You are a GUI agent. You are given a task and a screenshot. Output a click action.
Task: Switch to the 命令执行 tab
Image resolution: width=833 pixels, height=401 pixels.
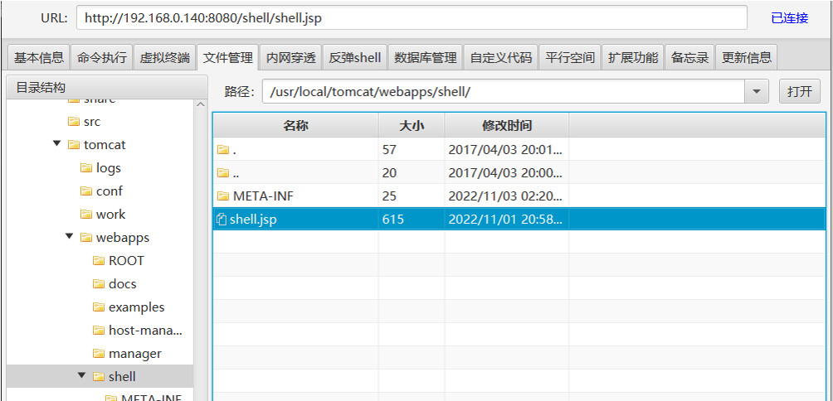pos(101,58)
